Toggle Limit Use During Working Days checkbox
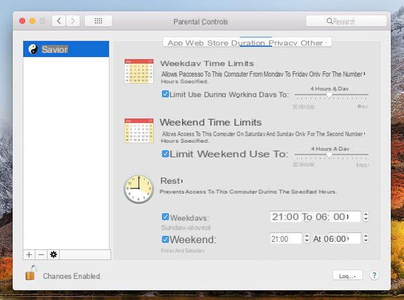Screen dimensions: 404x300 [x=165, y=94]
